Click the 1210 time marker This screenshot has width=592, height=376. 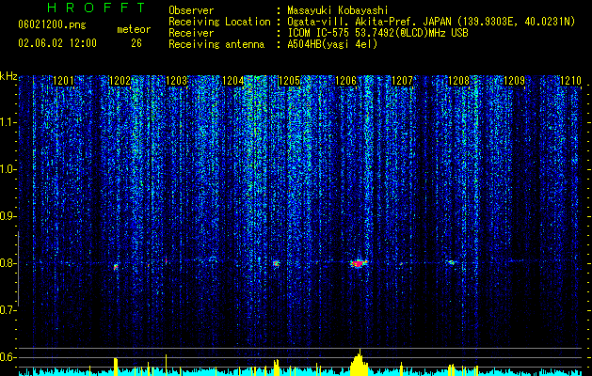pos(571,81)
